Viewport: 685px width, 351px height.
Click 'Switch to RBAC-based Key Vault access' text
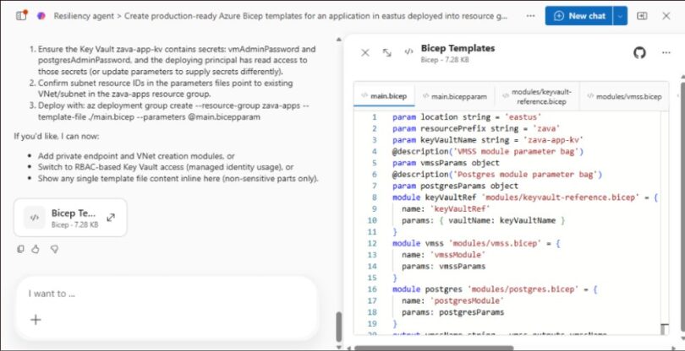pos(166,167)
